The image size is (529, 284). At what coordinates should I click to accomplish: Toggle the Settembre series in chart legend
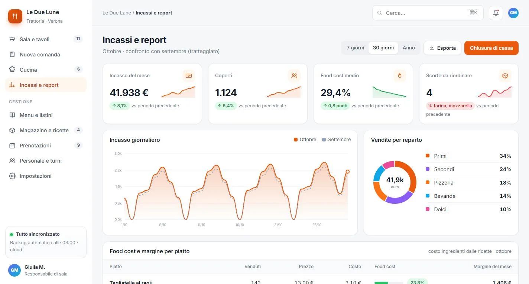pos(336,140)
